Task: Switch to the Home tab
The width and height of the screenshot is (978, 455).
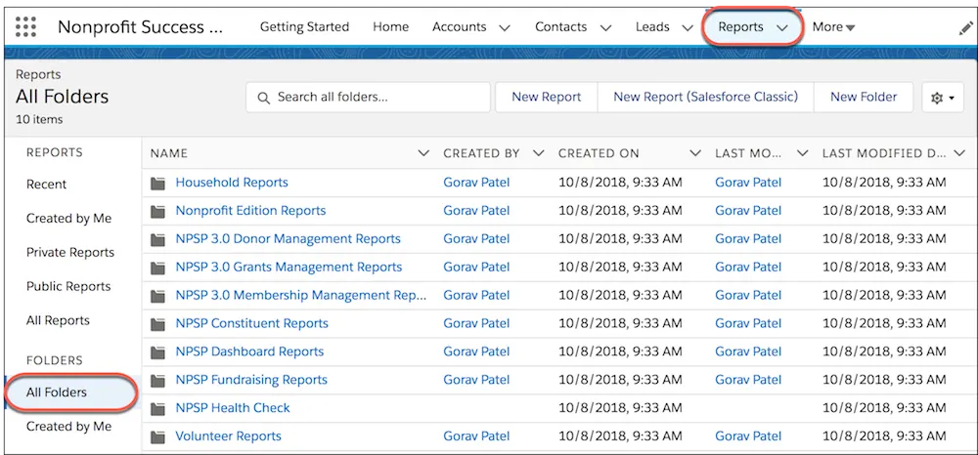Action: click(x=390, y=27)
